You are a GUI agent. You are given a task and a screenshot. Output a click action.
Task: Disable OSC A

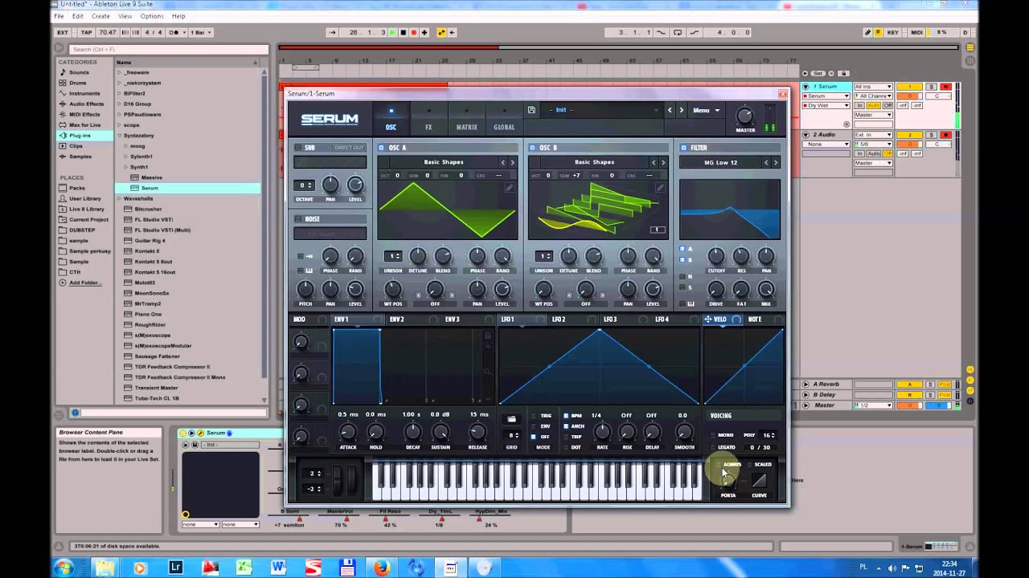click(x=381, y=148)
